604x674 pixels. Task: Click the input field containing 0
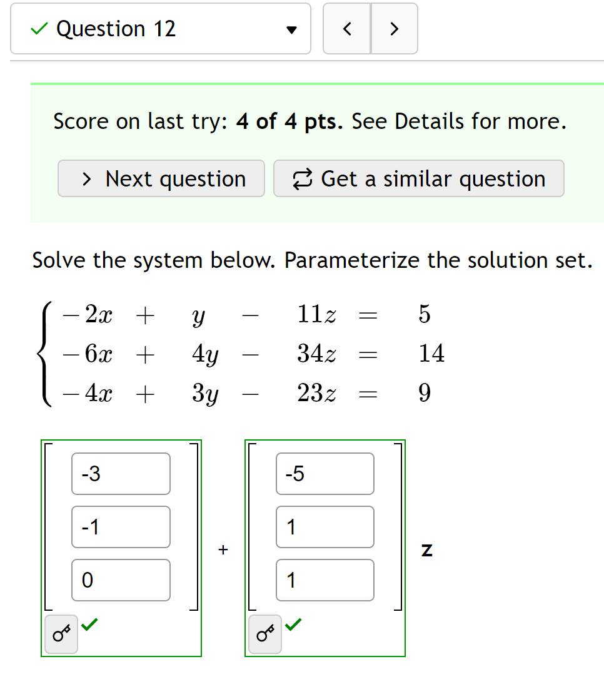coord(121,580)
